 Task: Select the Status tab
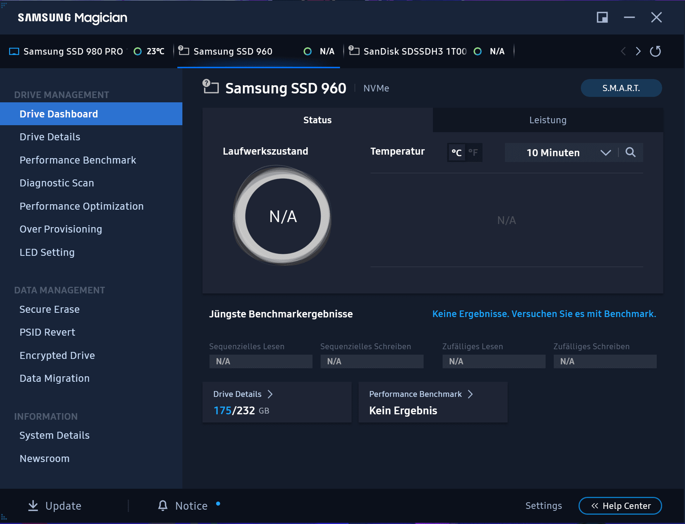(318, 120)
